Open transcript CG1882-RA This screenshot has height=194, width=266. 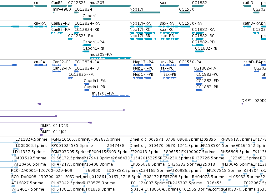[x=203, y=30]
